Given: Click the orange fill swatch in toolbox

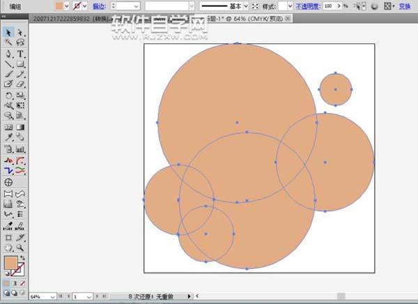Looking at the screenshot, I should pyautogui.click(x=10, y=263).
